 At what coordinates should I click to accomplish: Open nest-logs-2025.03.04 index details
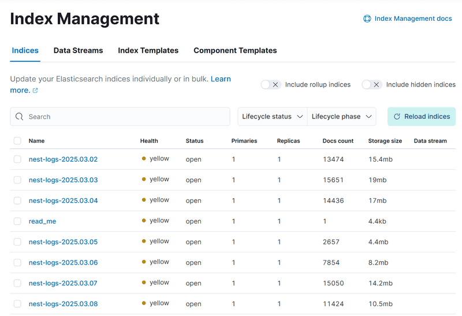click(x=63, y=200)
